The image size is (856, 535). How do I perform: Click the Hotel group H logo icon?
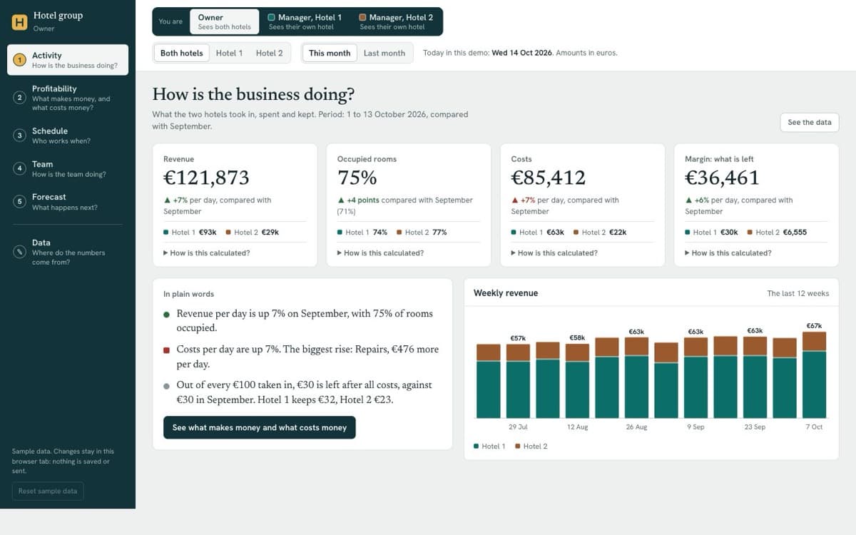tap(20, 22)
